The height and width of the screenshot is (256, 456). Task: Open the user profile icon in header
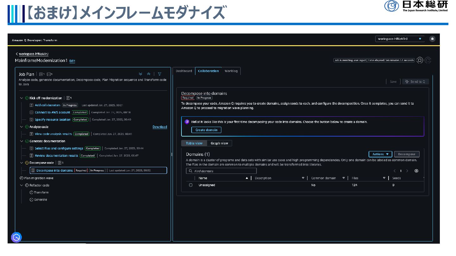(x=432, y=39)
